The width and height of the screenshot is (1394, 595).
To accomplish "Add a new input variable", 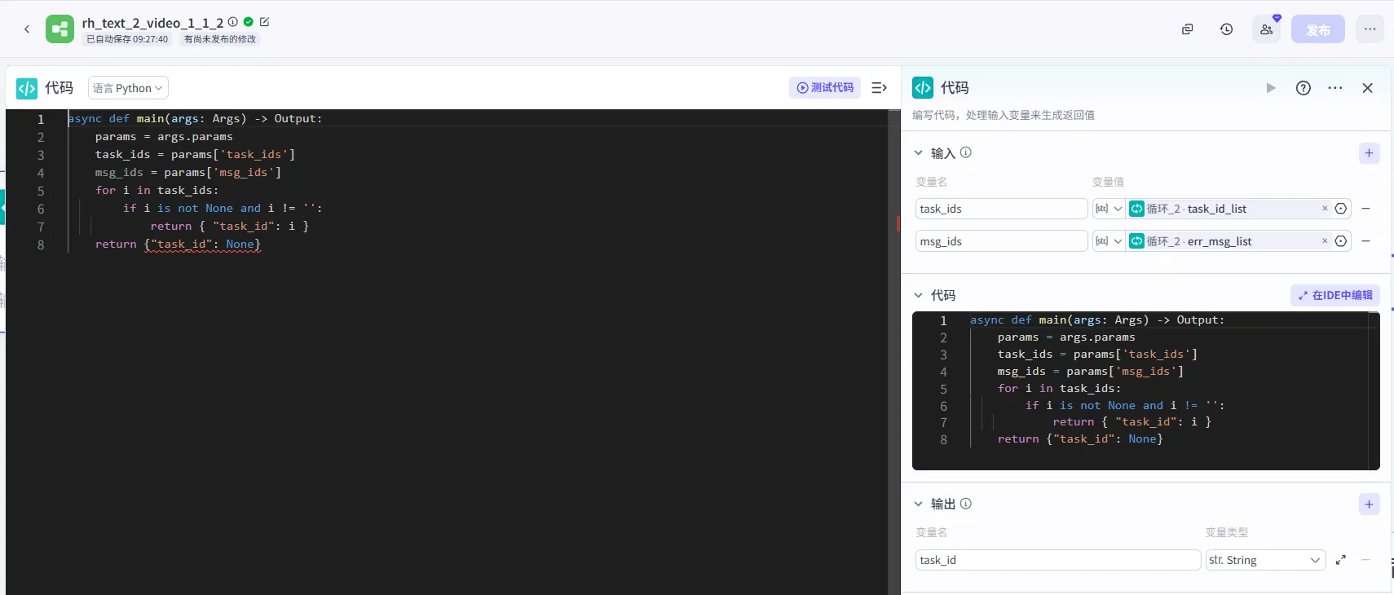I will [1370, 153].
